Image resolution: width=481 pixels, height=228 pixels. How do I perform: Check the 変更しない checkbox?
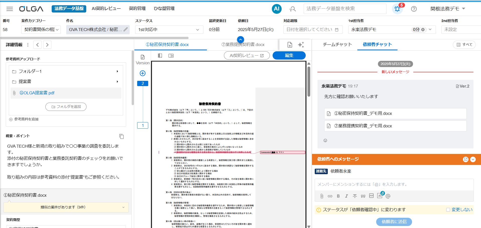(448, 210)
